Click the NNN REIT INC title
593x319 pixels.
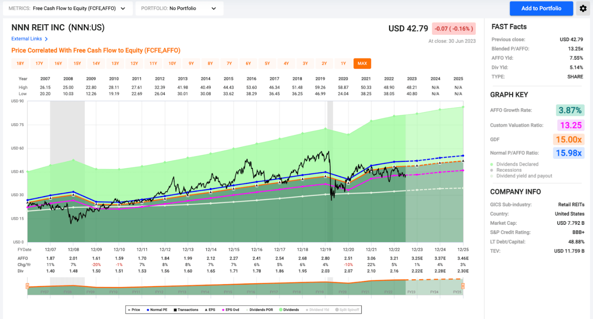click(58, 28)
